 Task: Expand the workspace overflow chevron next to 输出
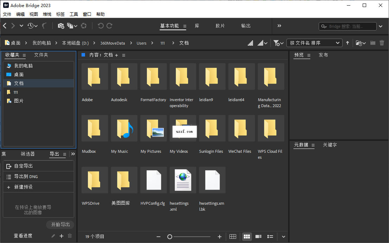tap(279, 26)
